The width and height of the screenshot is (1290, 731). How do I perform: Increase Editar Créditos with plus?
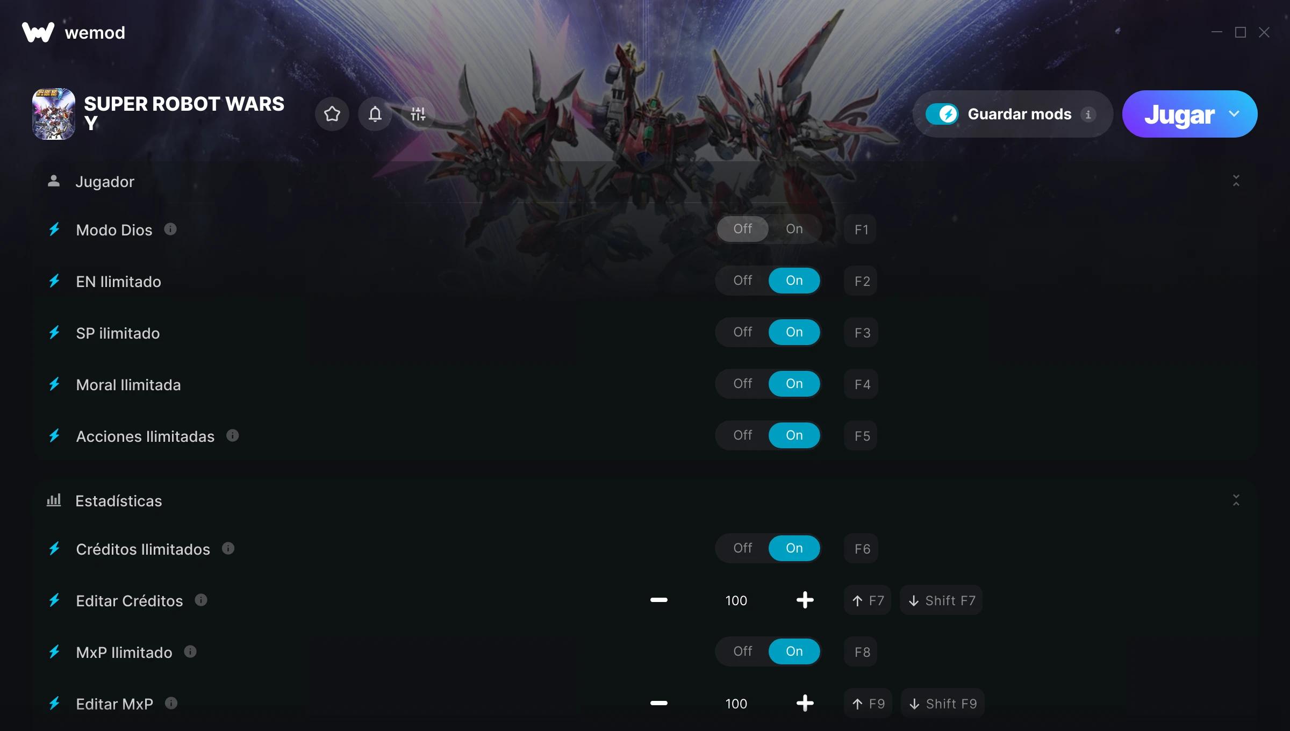[x=805, y=600]
